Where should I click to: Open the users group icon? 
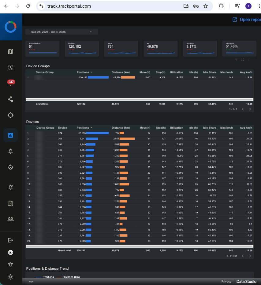pyautogui.click(x=10, y=219)
